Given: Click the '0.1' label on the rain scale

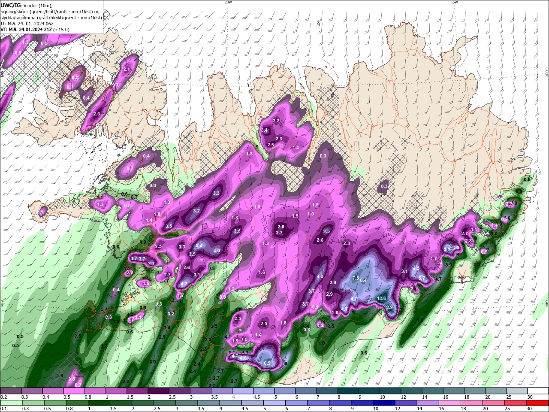Looking at the screenshot, I should (x=3, y=409).
